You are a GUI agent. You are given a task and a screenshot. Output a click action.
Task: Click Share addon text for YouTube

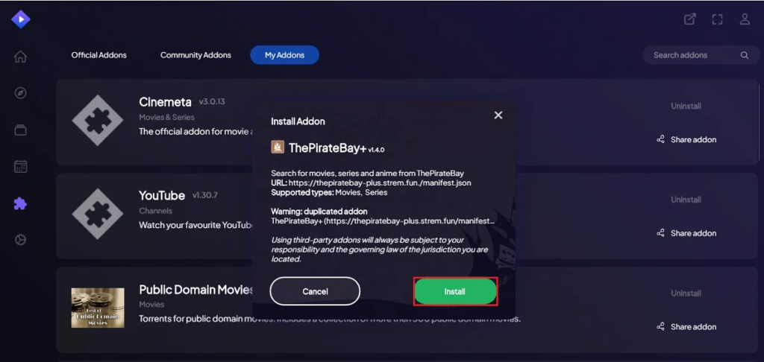693,233
